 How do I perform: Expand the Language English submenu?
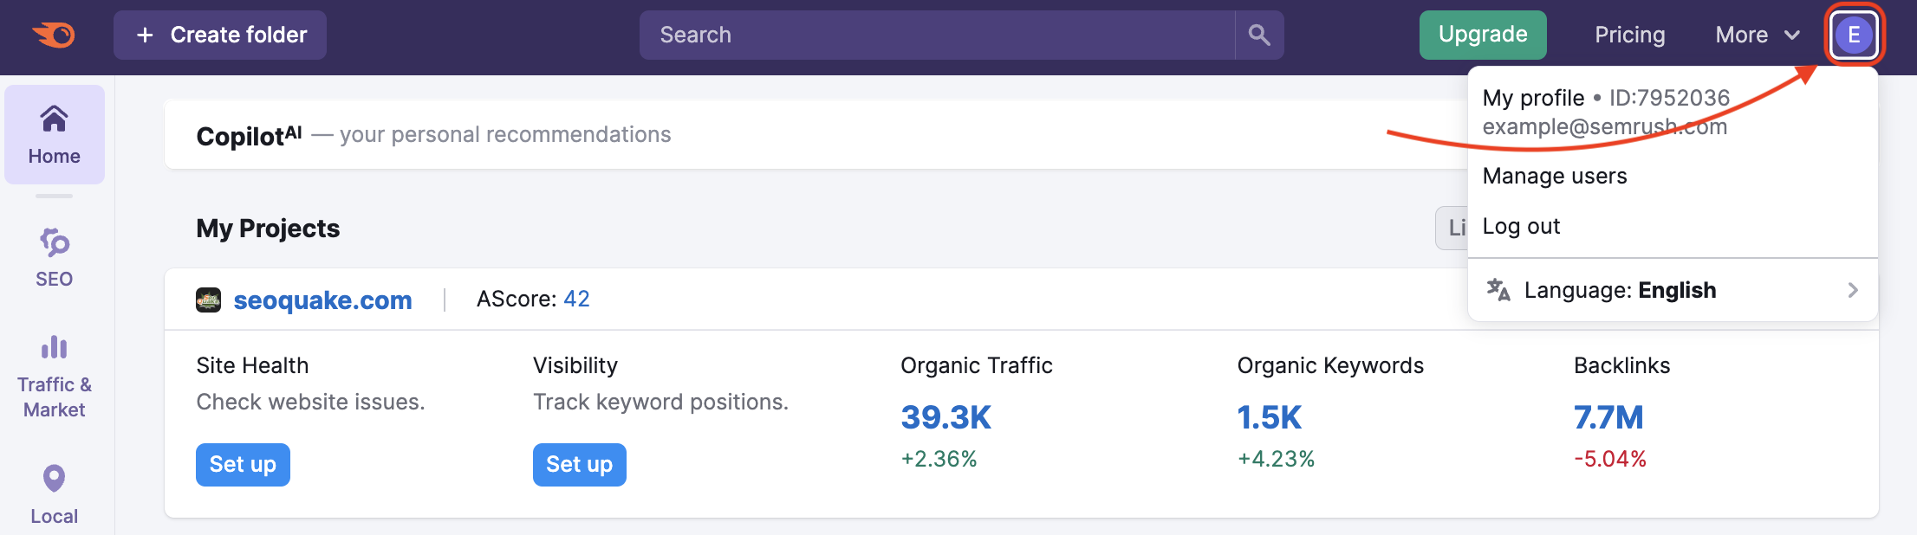(1673, 290)
